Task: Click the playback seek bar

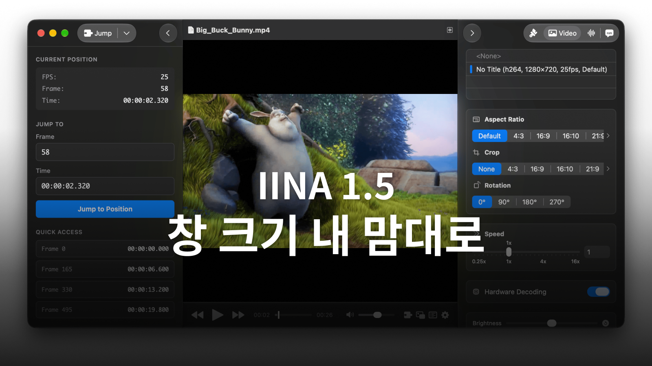Action: pos(293,315)
